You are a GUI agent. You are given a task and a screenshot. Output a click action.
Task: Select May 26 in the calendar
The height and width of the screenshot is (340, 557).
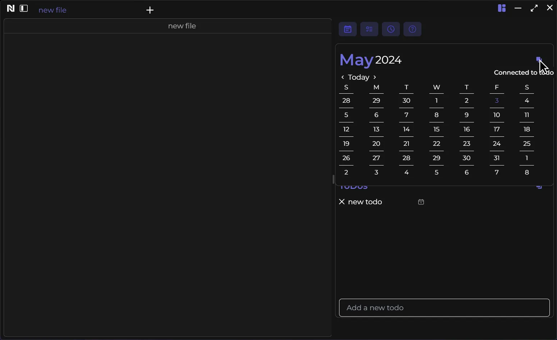tap(346, 158)
